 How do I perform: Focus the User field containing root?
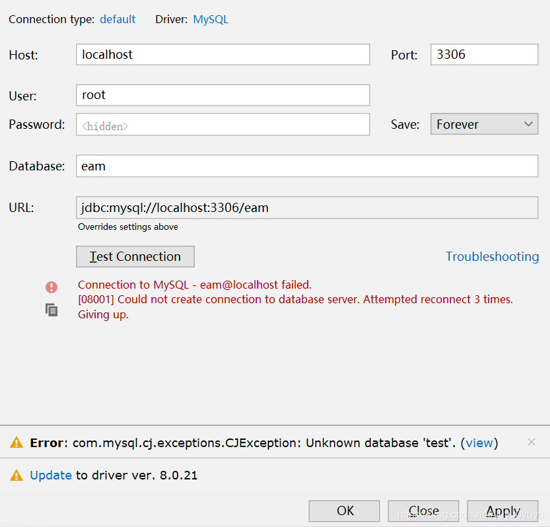pos(223,94)
